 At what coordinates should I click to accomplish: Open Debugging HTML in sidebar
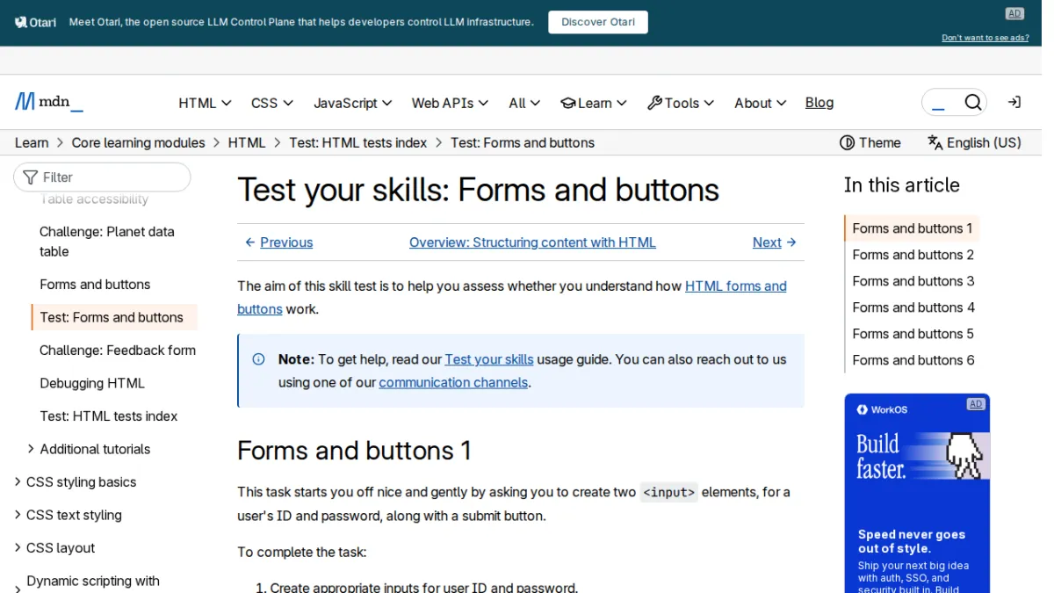pos(92,383)
